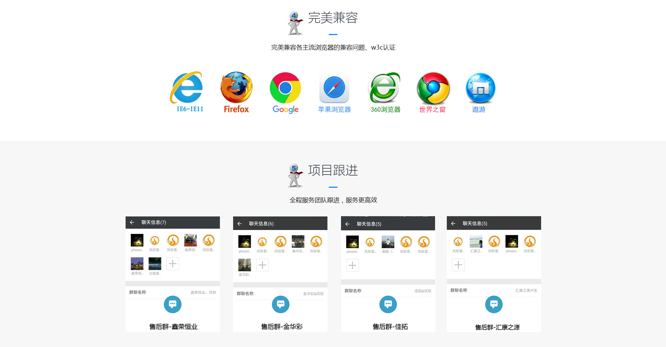Click the Firefox browser icon
Screen dimensions: 666x347
237,87
